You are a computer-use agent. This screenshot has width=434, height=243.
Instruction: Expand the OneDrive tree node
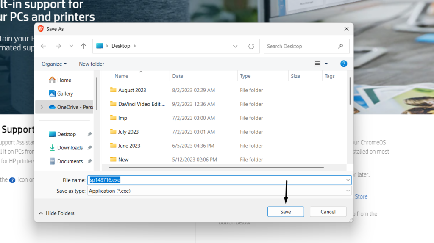coord(42,107)
